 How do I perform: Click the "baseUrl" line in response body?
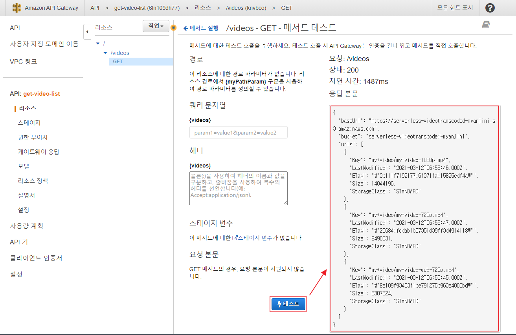[414, 124]
